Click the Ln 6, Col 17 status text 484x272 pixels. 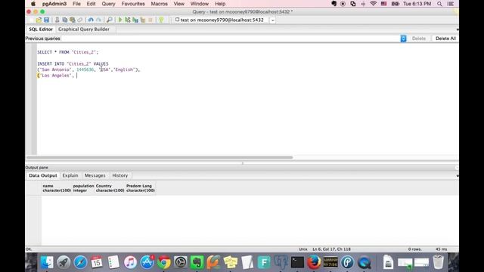pos(331,249)
